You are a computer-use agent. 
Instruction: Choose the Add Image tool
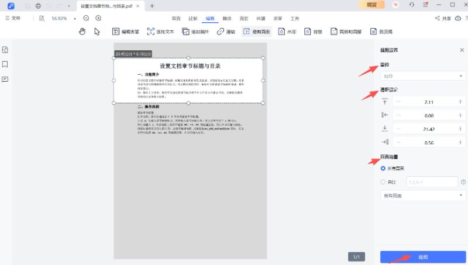pyautogui.click(x=195, y=32)
